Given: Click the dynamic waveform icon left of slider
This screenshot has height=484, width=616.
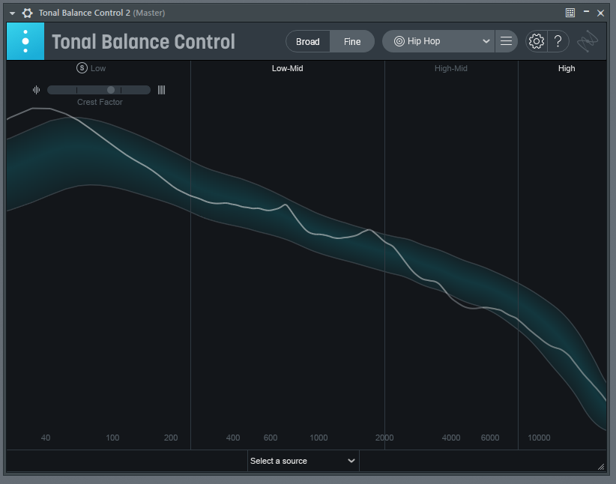Looking at the screenshot, I should click(37, 90).
